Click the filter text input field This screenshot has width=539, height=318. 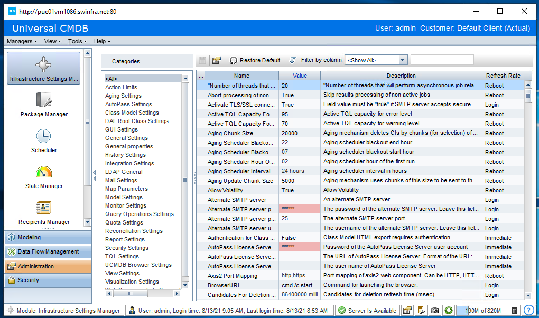[442, 60]
